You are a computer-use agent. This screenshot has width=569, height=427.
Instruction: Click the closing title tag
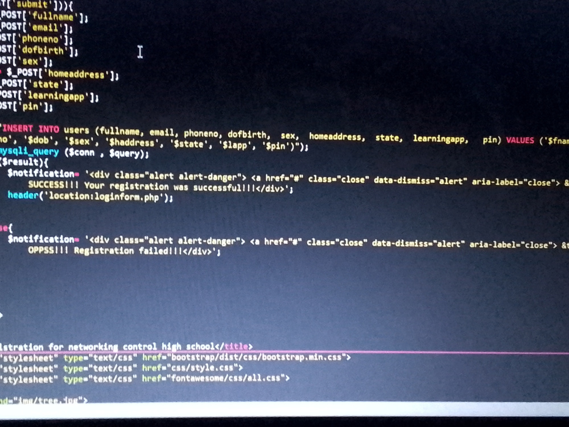pos(234,346)
